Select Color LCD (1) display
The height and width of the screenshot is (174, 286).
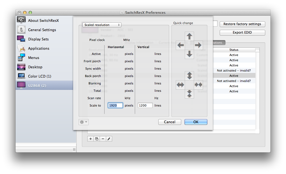click(x=39, y=76)
